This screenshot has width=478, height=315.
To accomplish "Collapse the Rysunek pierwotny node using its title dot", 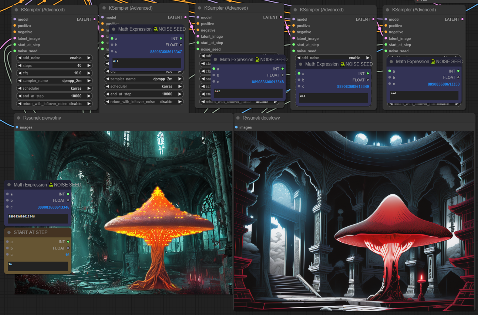I will point(18,118).
